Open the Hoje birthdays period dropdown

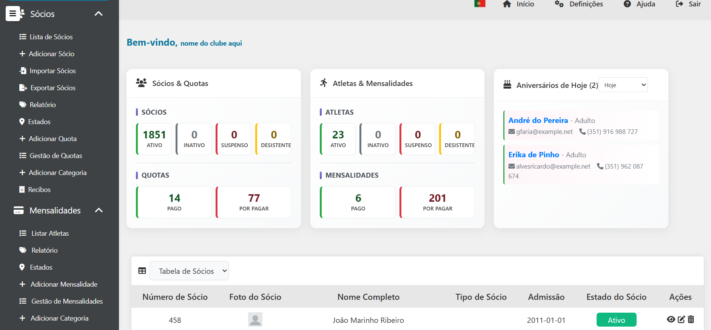(x=623, y=85)
